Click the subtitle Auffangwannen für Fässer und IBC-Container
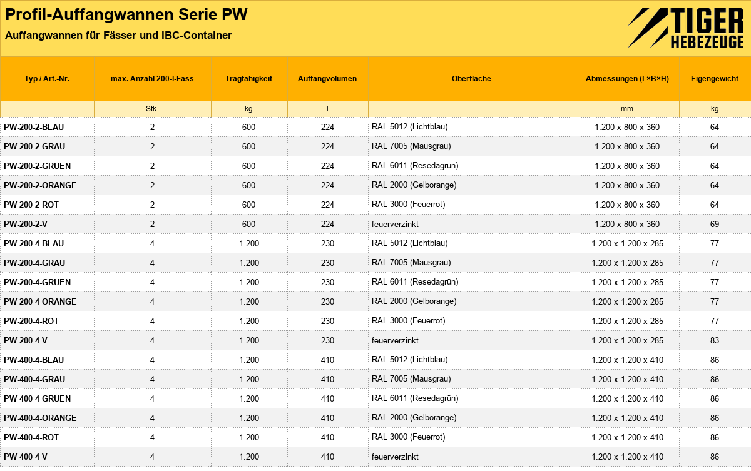The height and width of the screenshot is (471, 751). point(118,36)
